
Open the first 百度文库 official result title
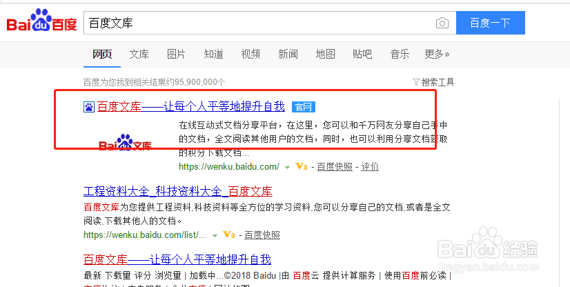(x=191, y=107)
